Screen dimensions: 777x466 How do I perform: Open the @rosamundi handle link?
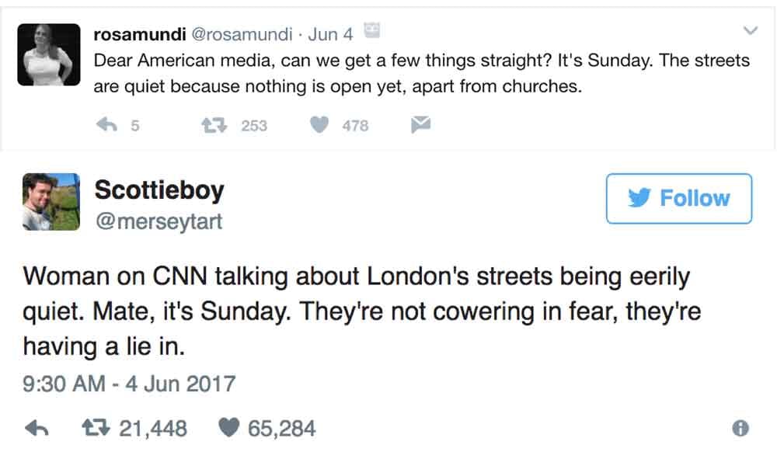242,35
